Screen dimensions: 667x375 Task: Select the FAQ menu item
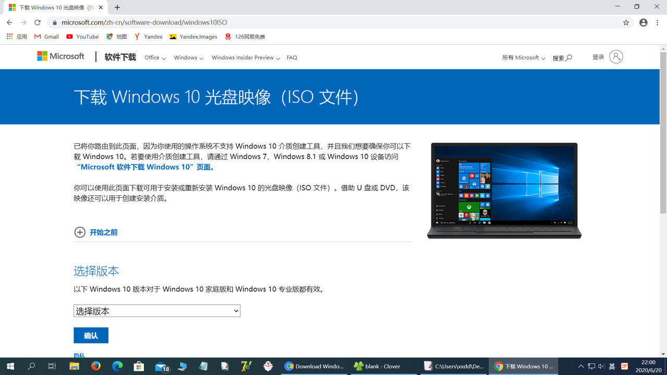click(x=292, y=57)
